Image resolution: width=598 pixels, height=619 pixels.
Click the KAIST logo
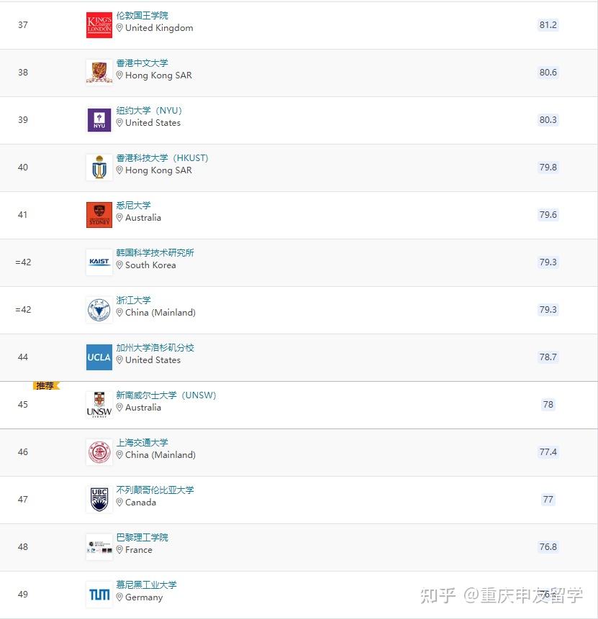pos(99,262)
